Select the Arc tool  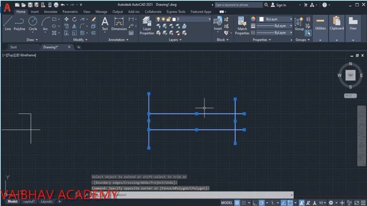pos(45,23)
